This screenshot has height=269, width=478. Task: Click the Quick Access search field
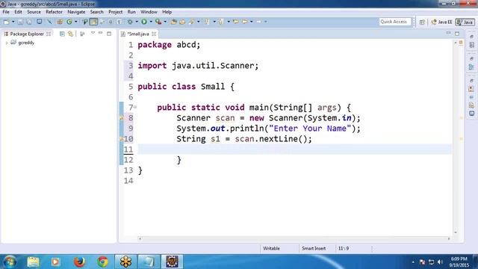point(395,22)
